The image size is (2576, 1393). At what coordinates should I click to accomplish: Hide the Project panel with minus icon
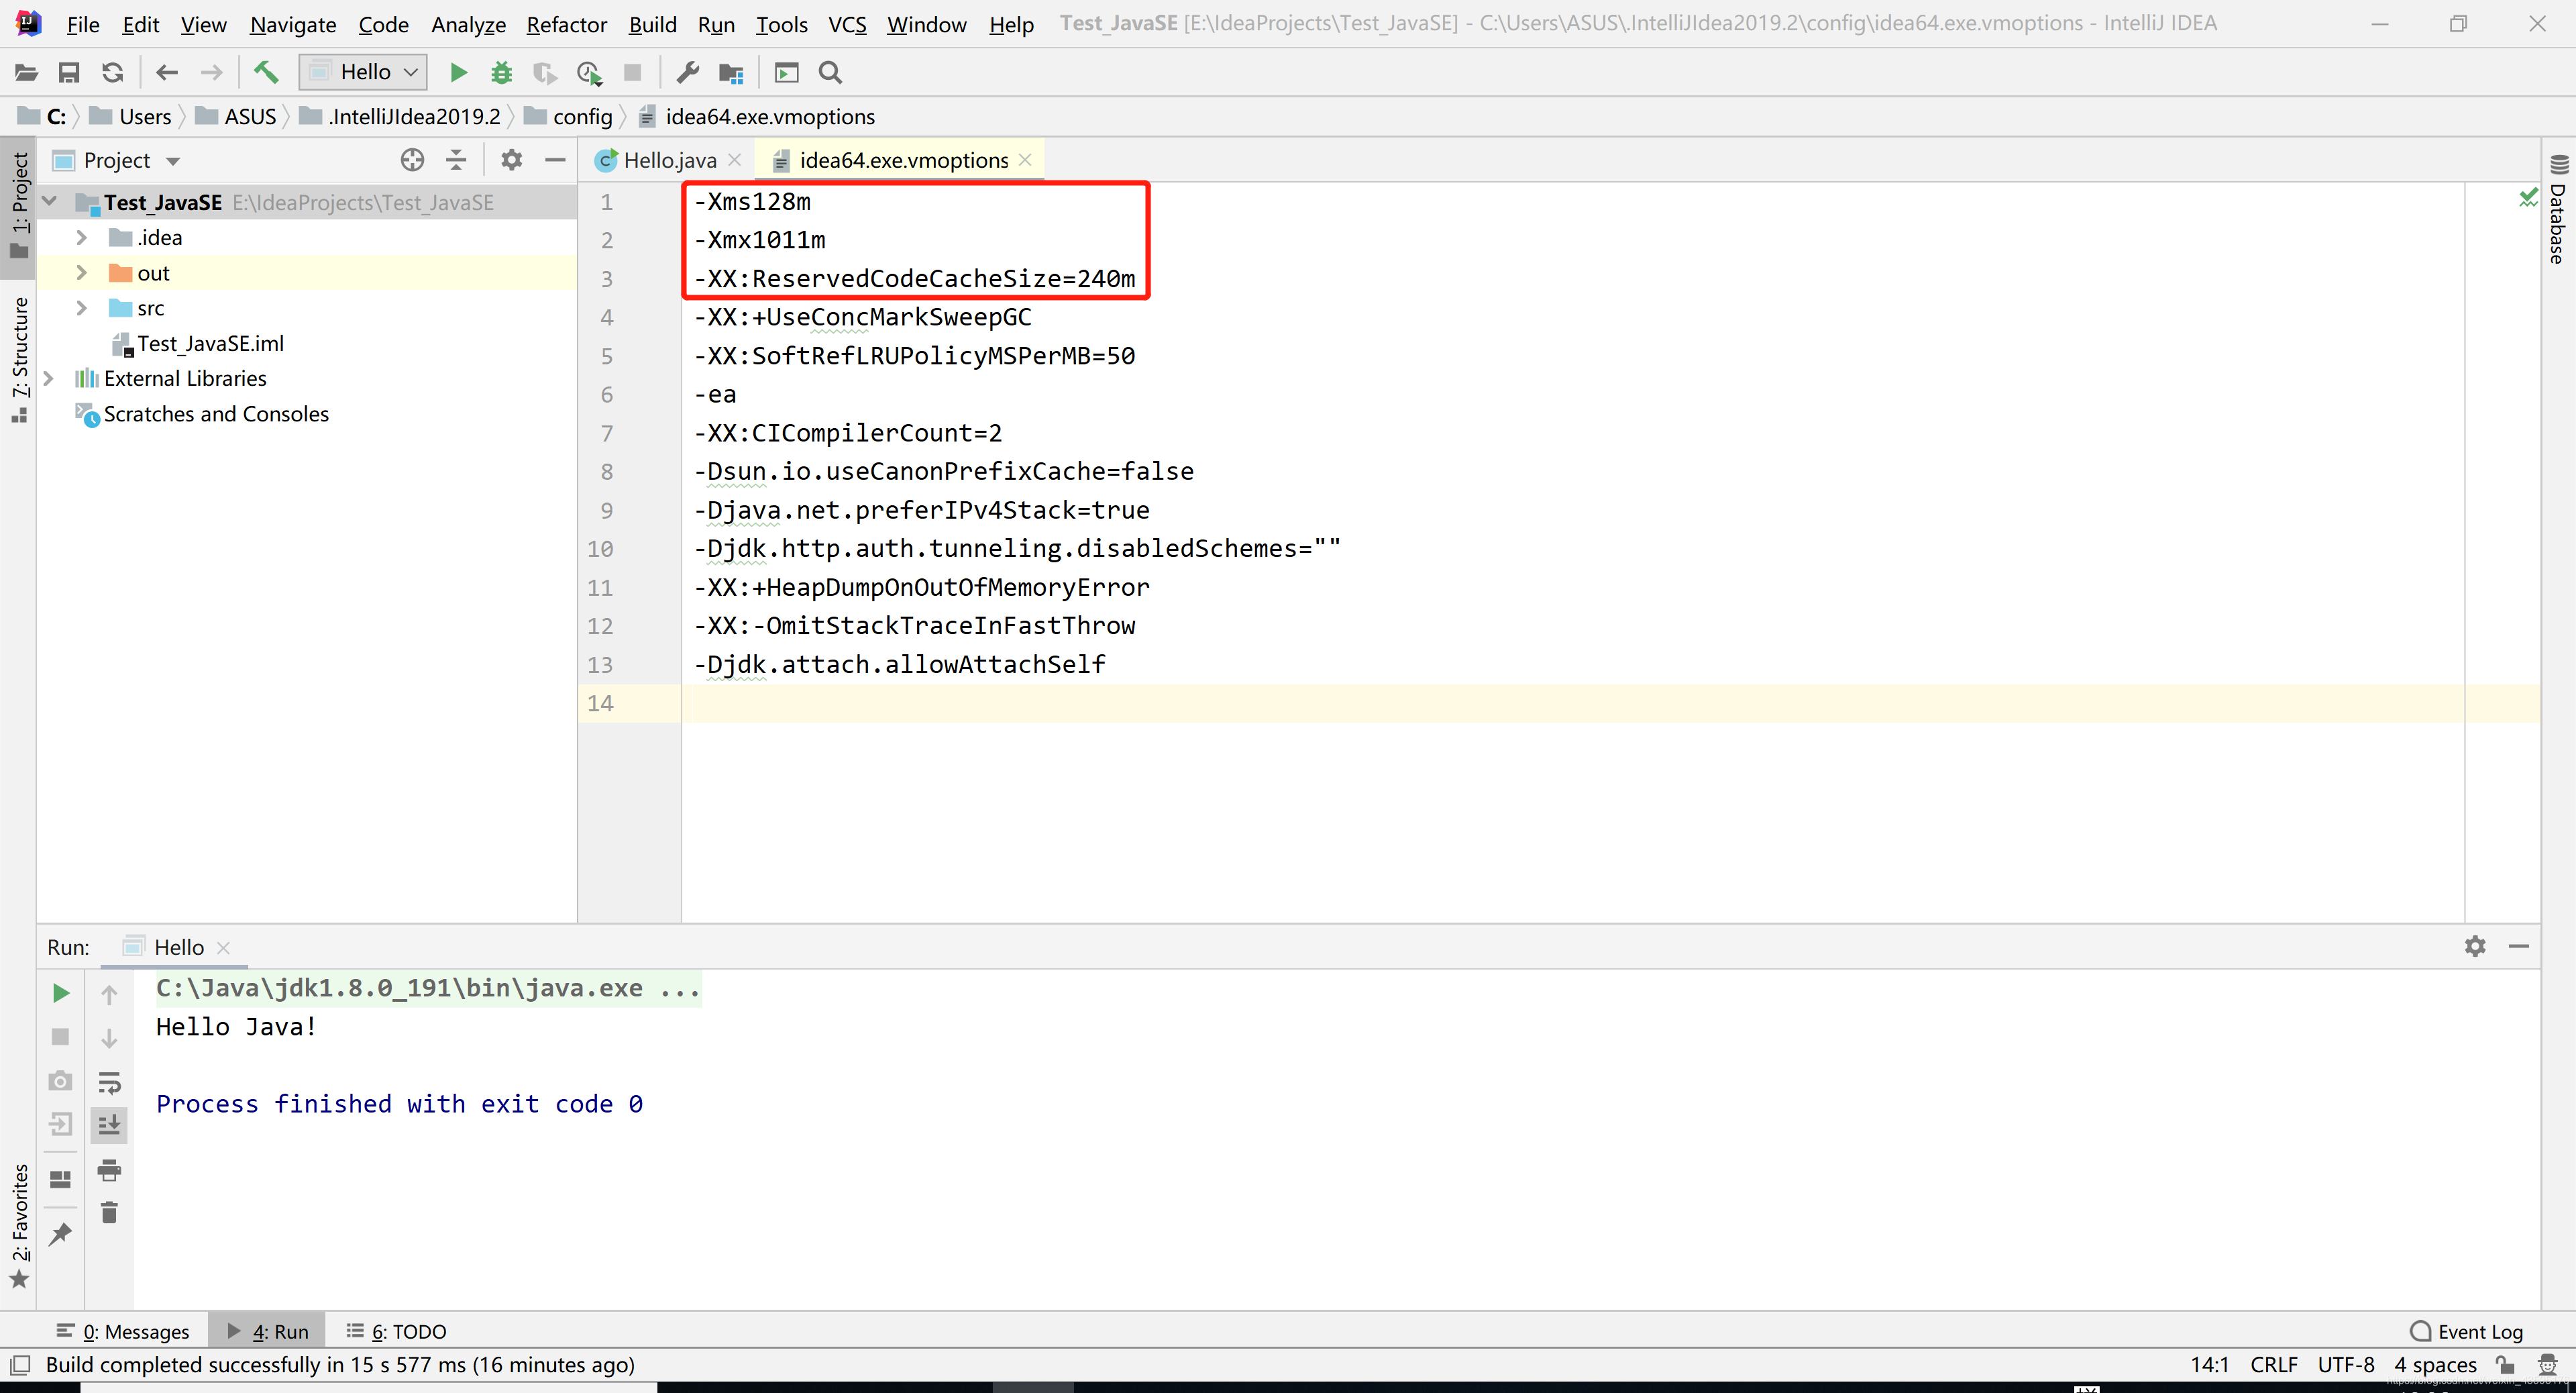[555, 160]
